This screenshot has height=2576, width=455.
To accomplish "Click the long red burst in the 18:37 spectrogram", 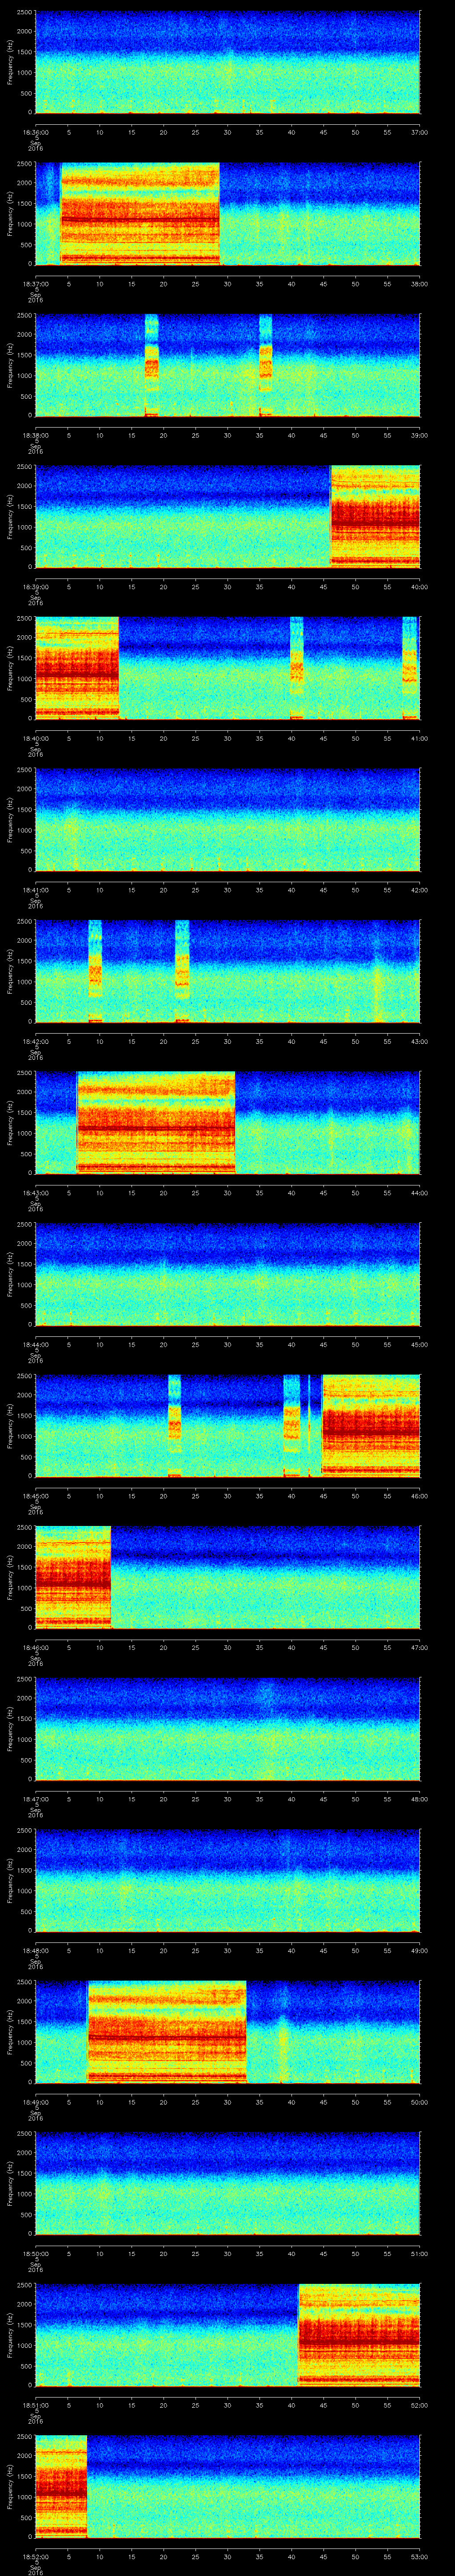I will 140,214.
